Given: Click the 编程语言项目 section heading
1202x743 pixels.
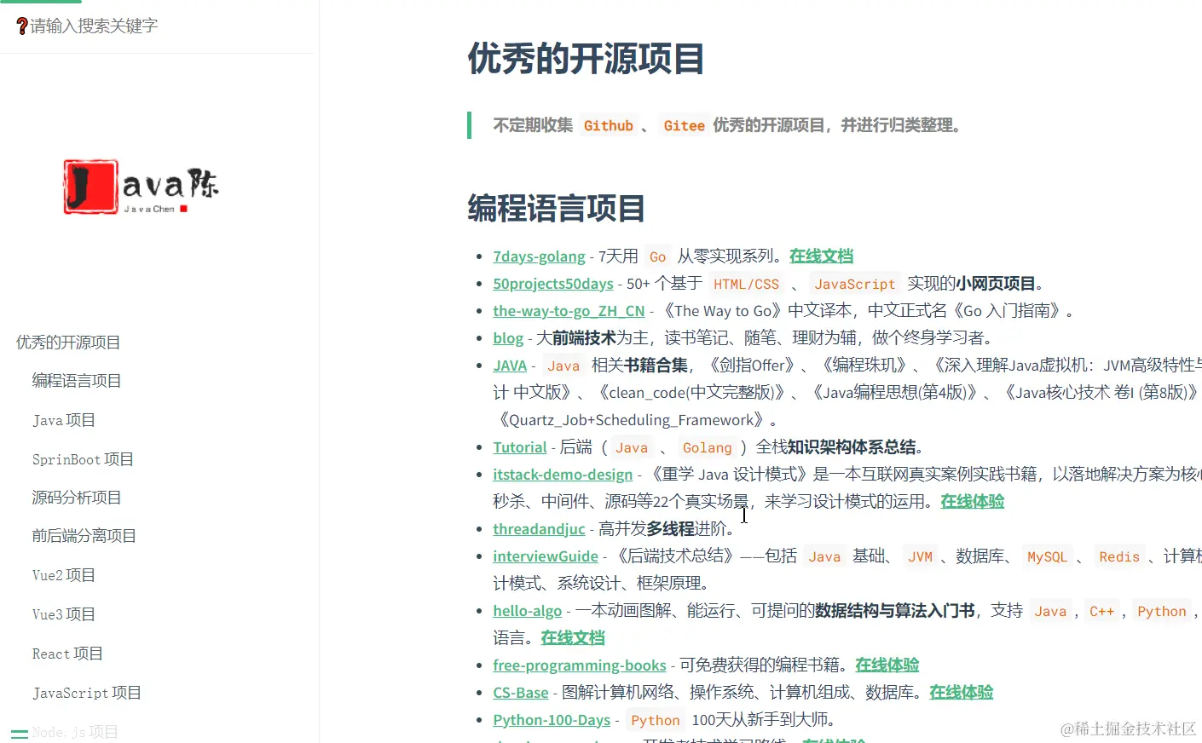Looking at the screenshot, I should (556, 208).
